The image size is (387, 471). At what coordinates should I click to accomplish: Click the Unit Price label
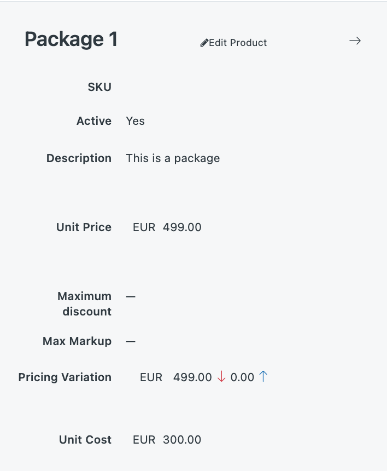pyautogui.click(x=84, y=227)
